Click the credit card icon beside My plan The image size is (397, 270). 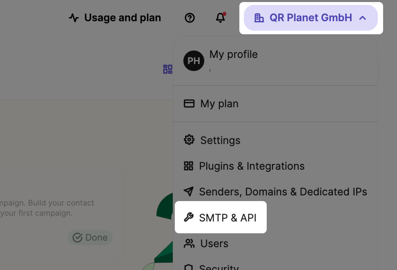[189, 104]
